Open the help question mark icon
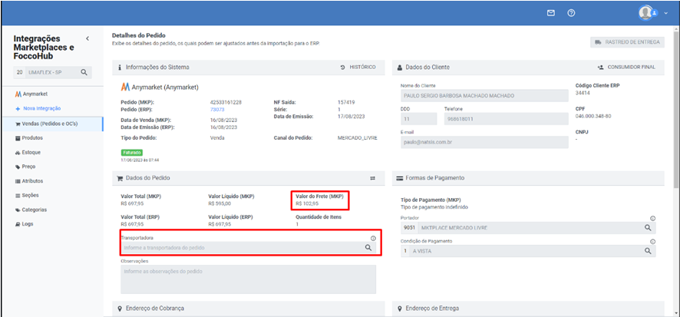This screenshot has width=680, height=317. (571, 13)
